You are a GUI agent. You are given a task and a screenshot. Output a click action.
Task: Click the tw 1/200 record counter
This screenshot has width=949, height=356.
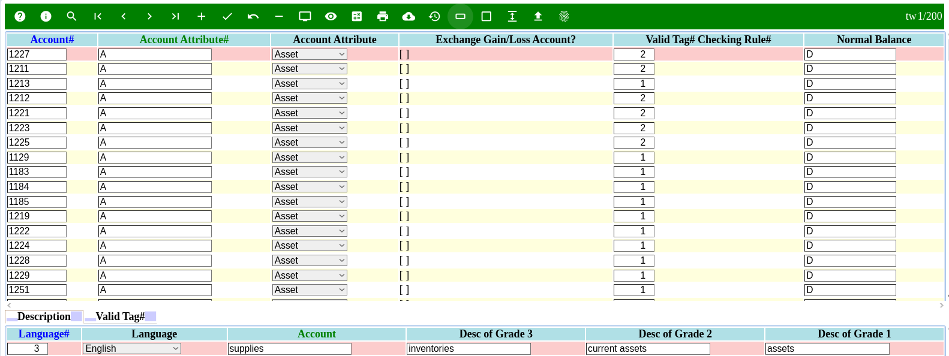click(x=924, y=16)
